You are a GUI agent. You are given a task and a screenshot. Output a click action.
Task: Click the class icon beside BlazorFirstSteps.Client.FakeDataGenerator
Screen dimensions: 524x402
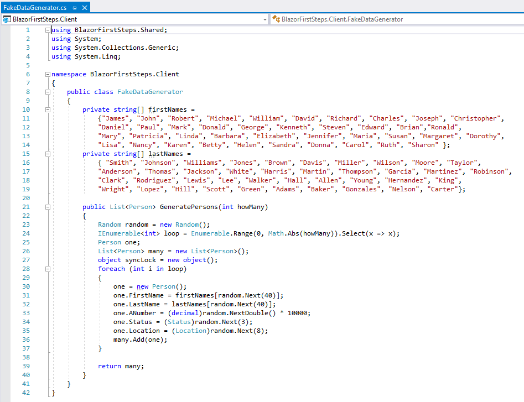click(x=276, y=19)
